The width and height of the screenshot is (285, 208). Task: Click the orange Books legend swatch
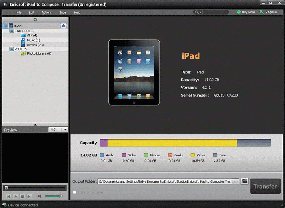coord(170,155)
